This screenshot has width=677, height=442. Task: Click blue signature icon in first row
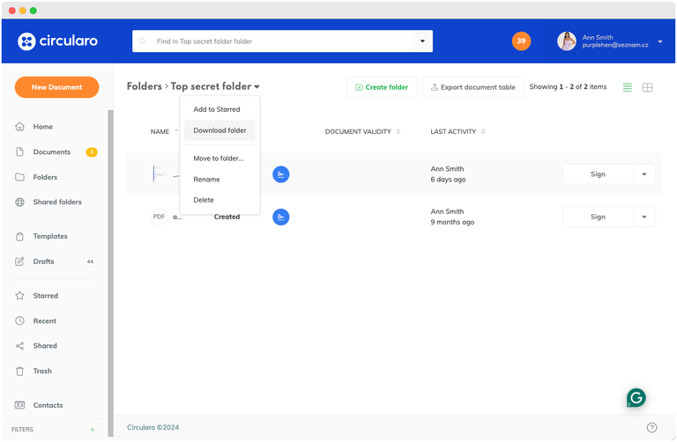(280, 174)
